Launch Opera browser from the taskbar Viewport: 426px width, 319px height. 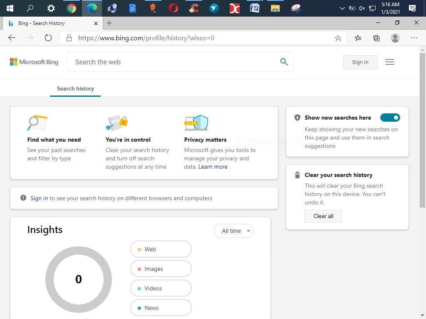coord(173,8)
